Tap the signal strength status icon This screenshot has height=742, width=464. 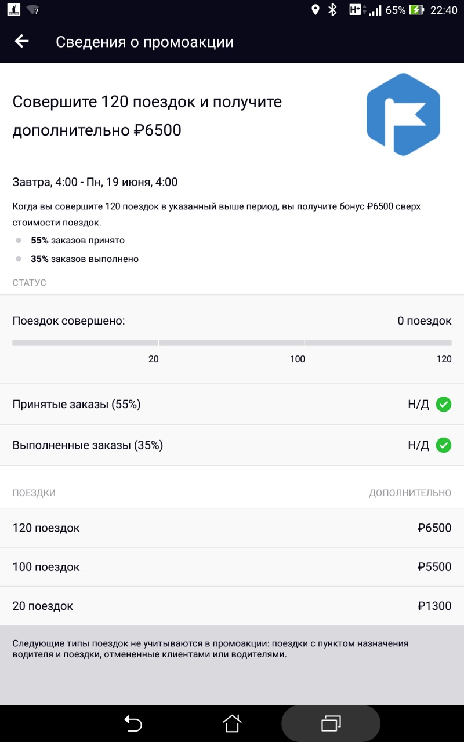pos(375,10)
